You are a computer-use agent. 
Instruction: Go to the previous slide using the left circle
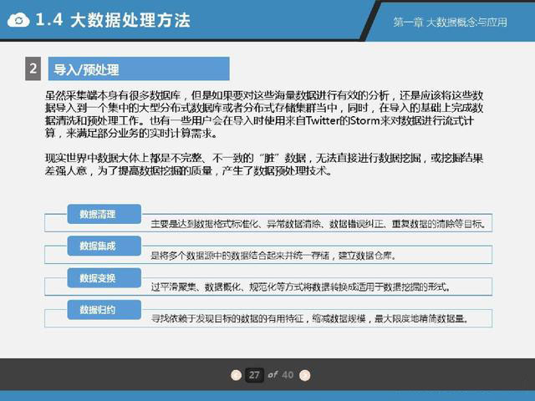237,375
